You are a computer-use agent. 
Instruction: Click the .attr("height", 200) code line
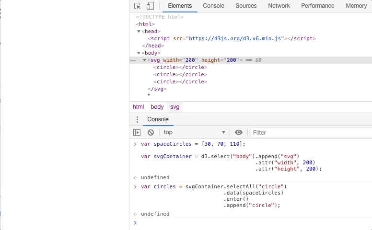click(x=288, y=169)
